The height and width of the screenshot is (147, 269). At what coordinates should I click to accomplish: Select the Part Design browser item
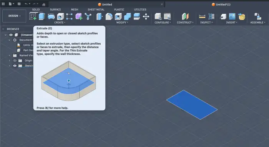pyautogui.click(x=28, y=50)
